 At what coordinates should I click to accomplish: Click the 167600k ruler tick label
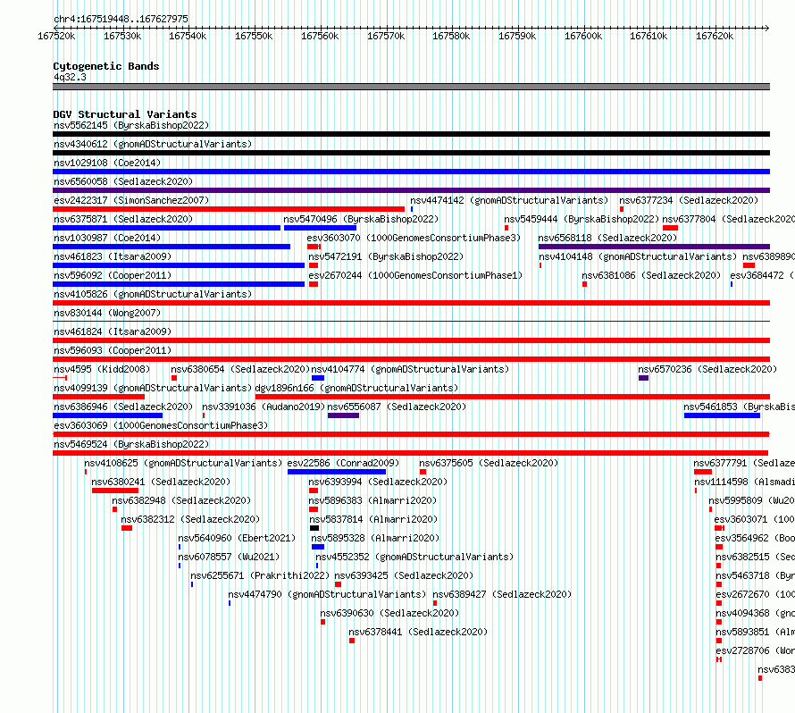coord(583,36)
